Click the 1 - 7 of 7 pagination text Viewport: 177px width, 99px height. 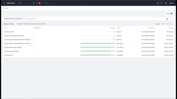tap(166, 24)
